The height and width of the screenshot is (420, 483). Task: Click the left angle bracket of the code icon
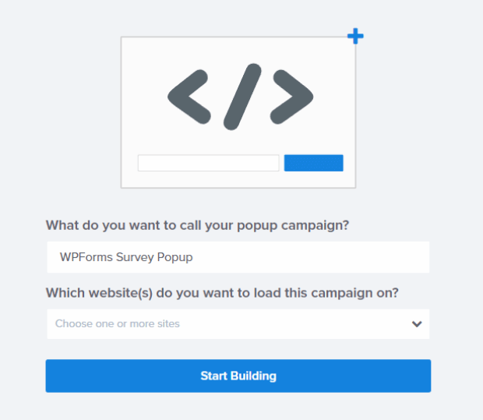coord(189,97)
